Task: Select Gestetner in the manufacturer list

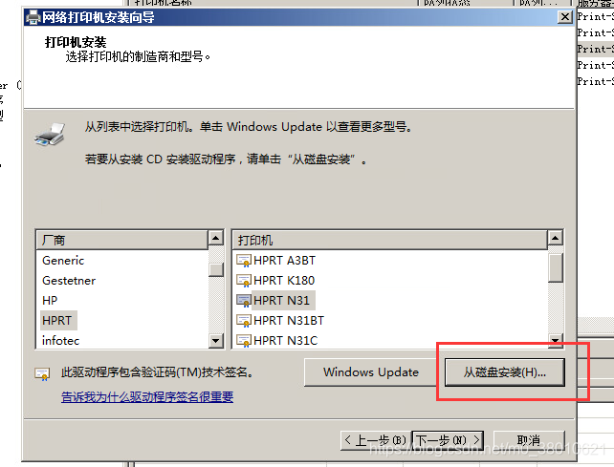Action: 69,281
